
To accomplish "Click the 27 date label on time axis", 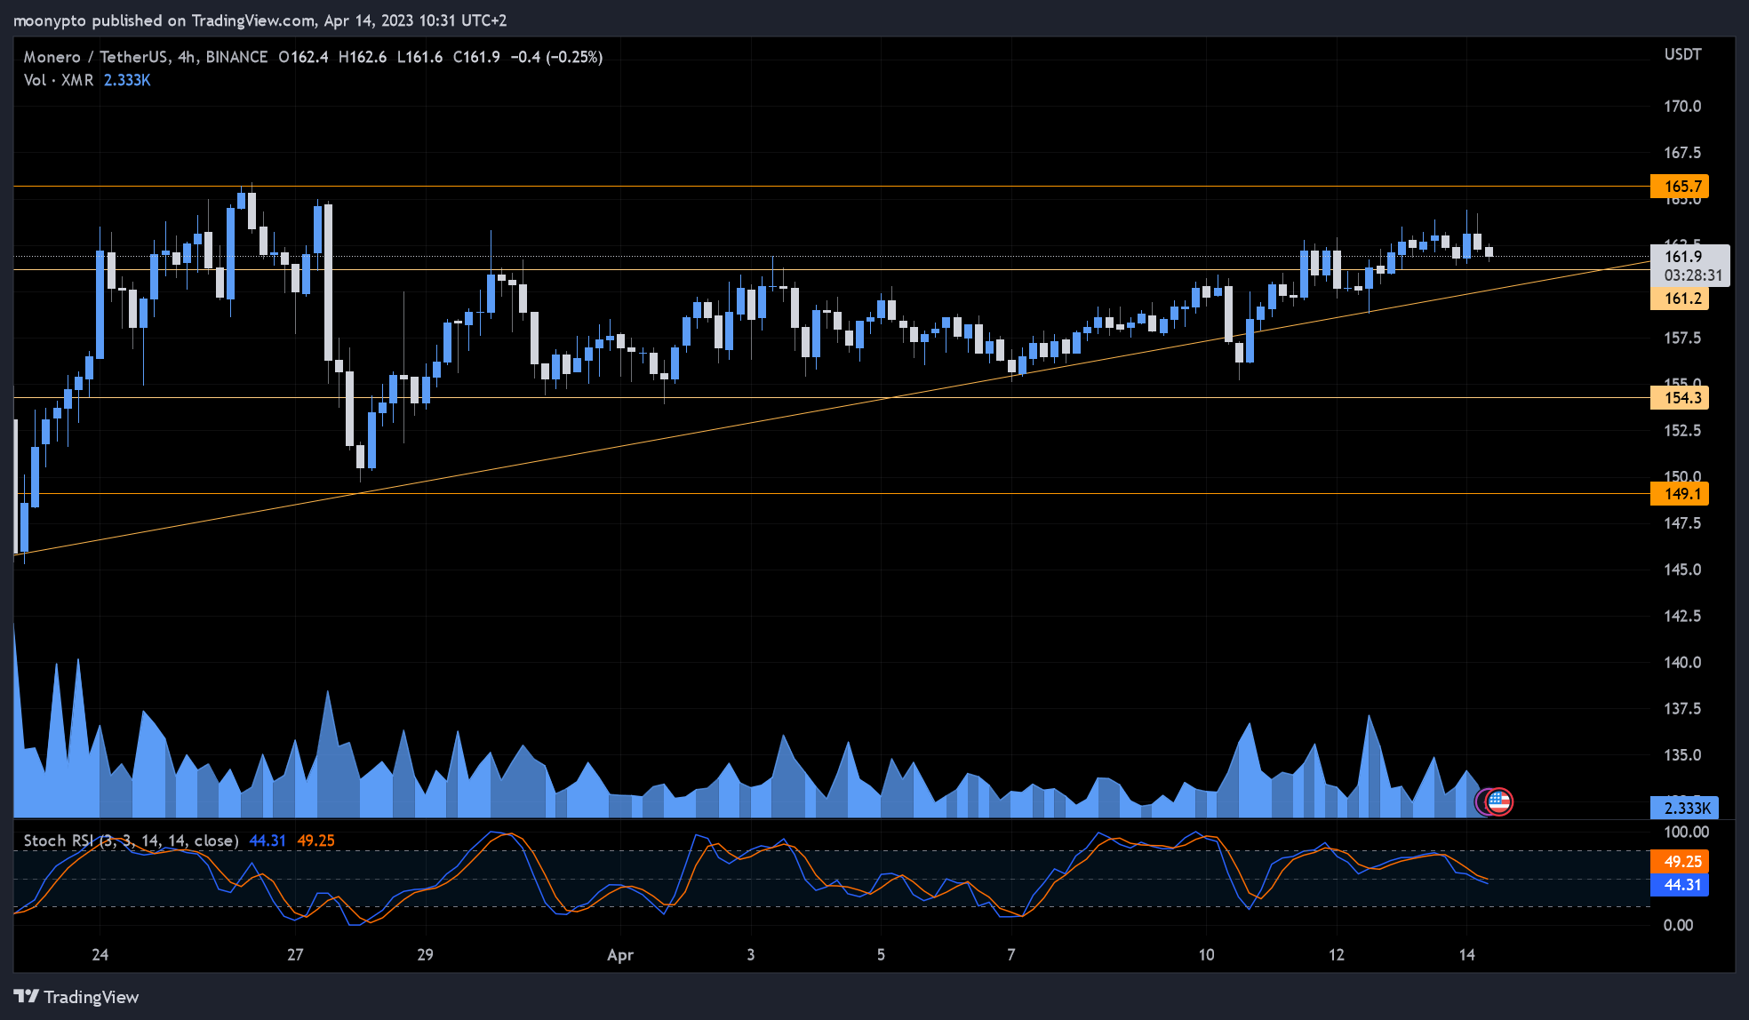I will (295, 955).
